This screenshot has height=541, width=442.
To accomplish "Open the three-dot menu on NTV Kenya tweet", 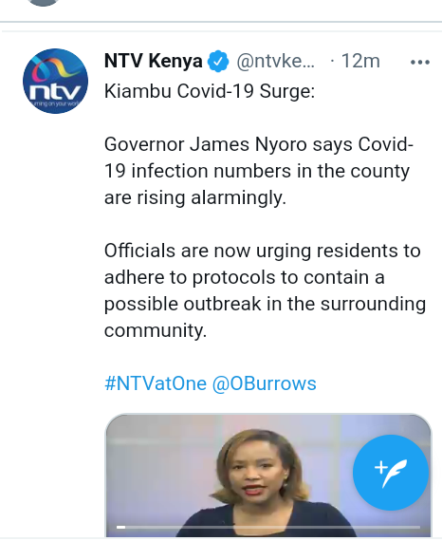I will pos(419,62).
